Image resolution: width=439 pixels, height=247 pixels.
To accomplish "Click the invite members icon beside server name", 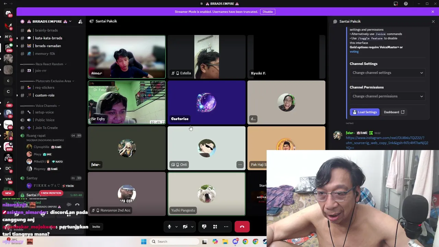I will point(80,21).
